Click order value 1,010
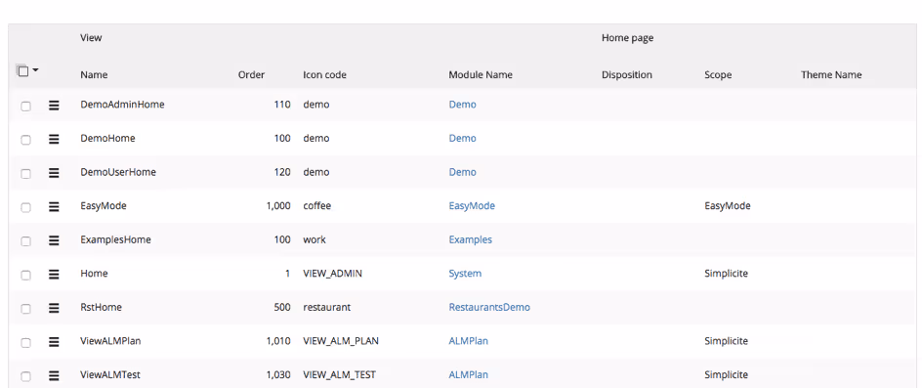 tap(278, 341)
